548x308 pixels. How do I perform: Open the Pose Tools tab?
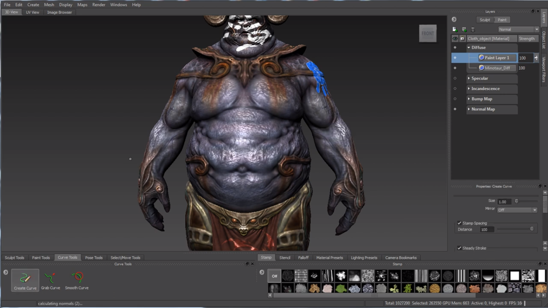tap(94, 257)
